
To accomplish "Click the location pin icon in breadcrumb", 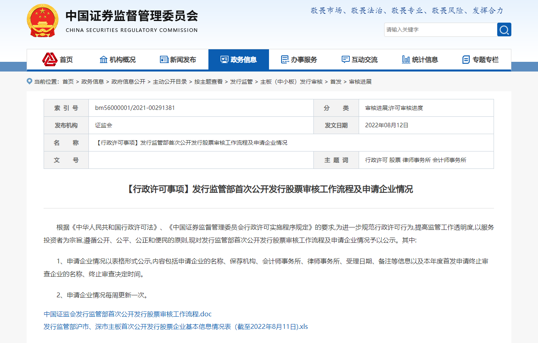I will click(x=29, y=81).
